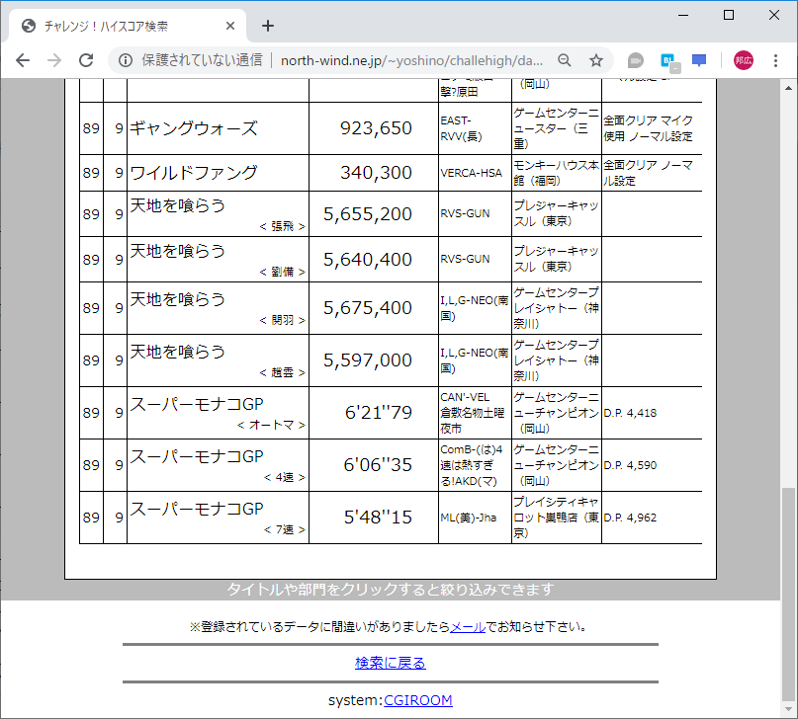Click the player name ML(美)-Jha

pyautogui.click(x=468, y=518)
